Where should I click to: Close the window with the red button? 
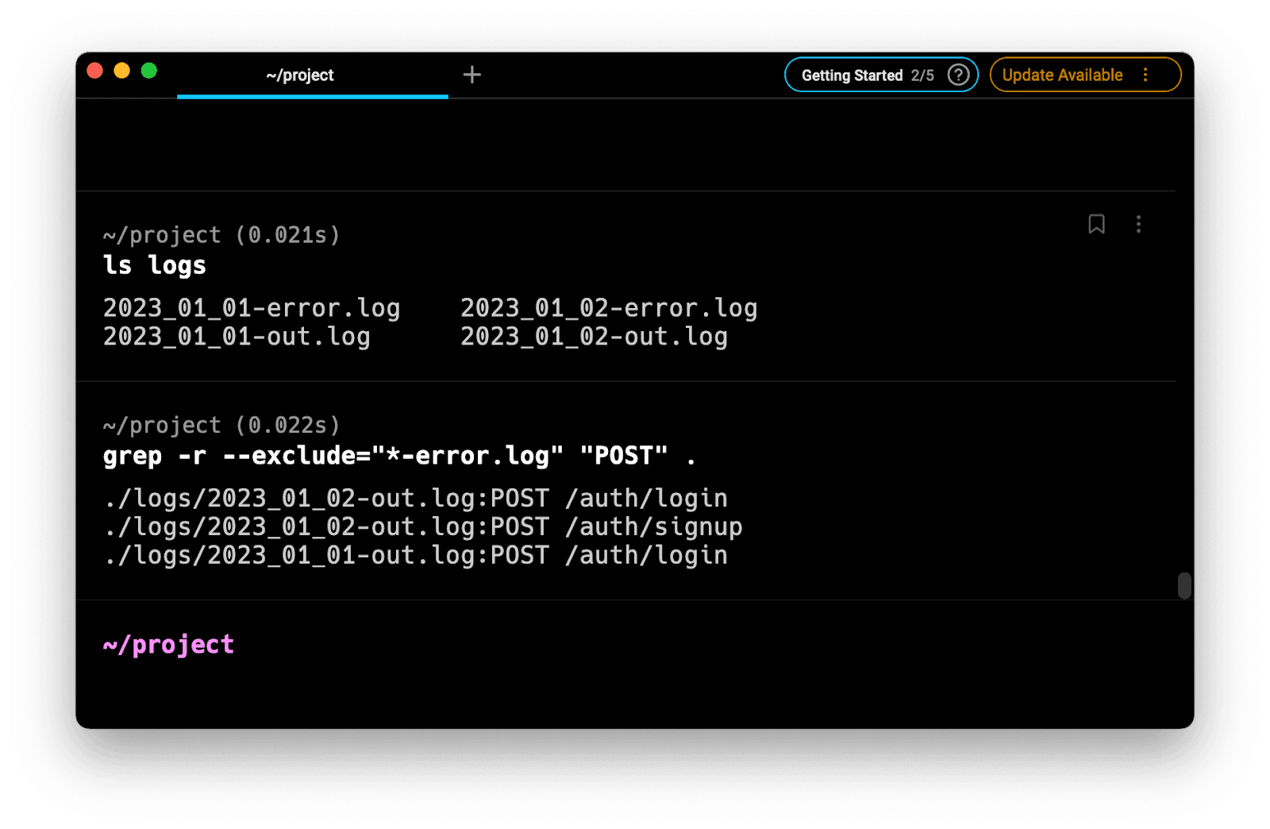95,71
